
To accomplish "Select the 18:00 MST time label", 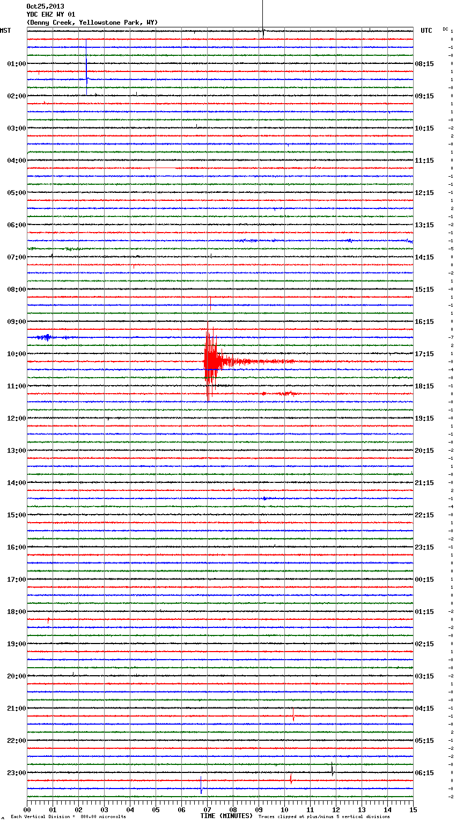I will point(17,612).
